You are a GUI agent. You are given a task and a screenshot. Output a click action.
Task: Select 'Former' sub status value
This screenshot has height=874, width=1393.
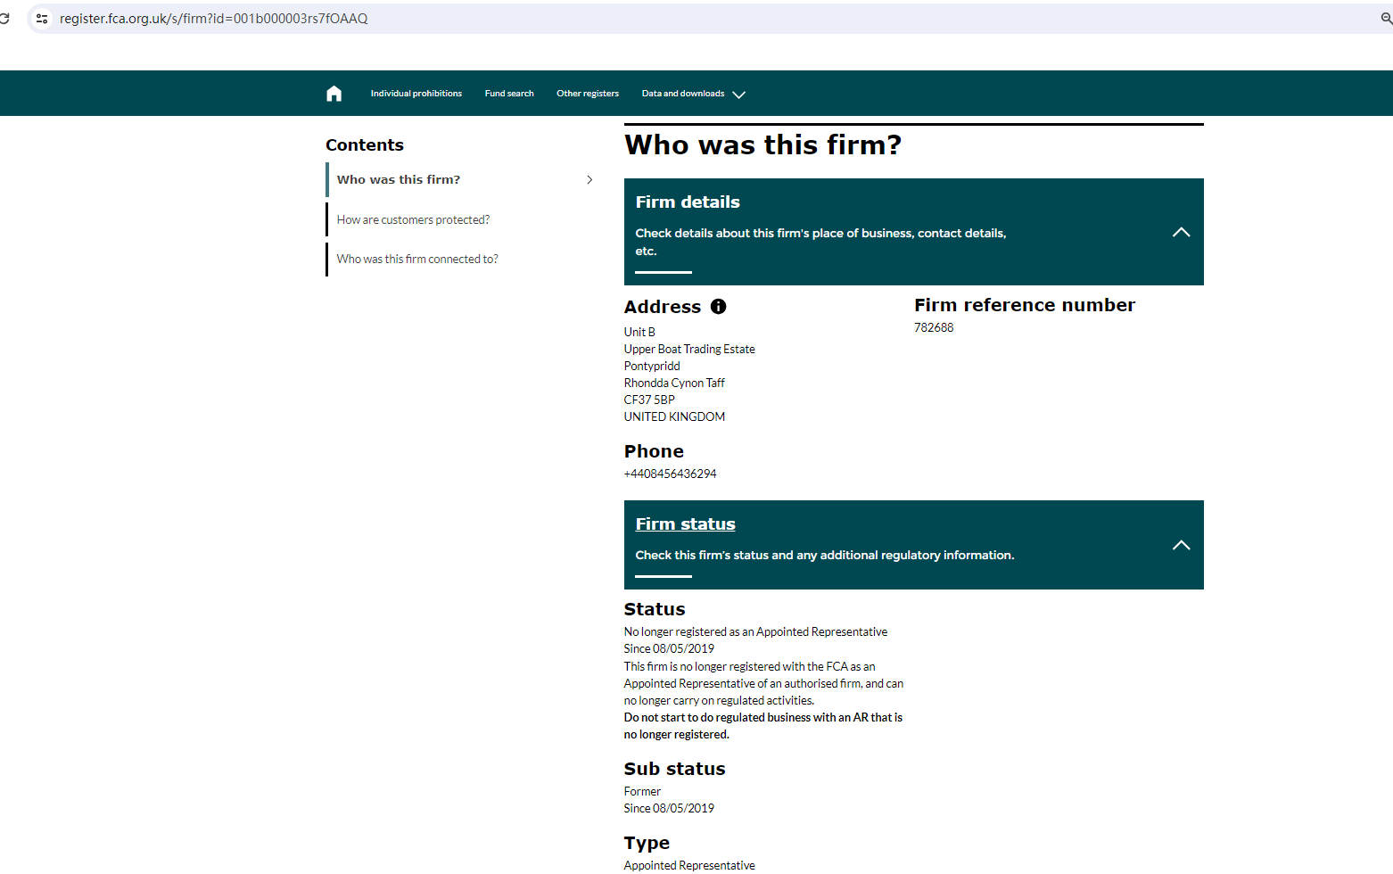tap(642, 791)
